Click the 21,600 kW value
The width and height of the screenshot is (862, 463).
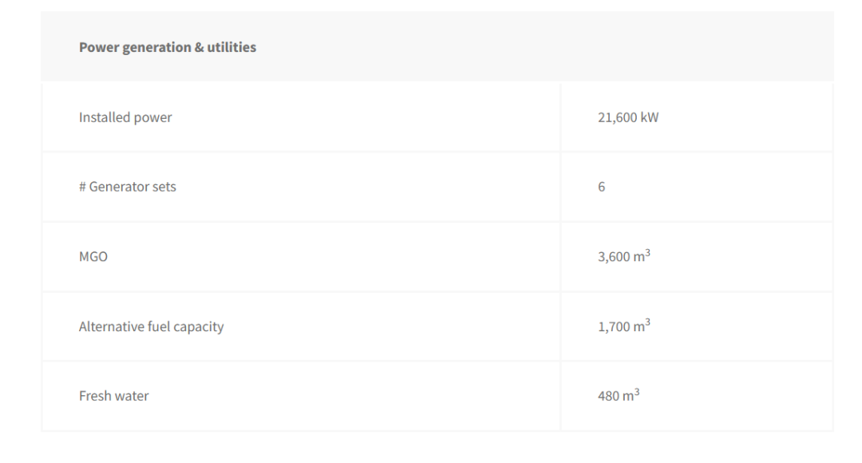(628, 117)
